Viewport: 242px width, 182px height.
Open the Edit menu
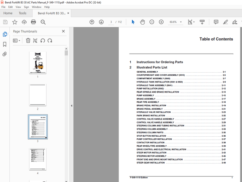coord(11,7)
